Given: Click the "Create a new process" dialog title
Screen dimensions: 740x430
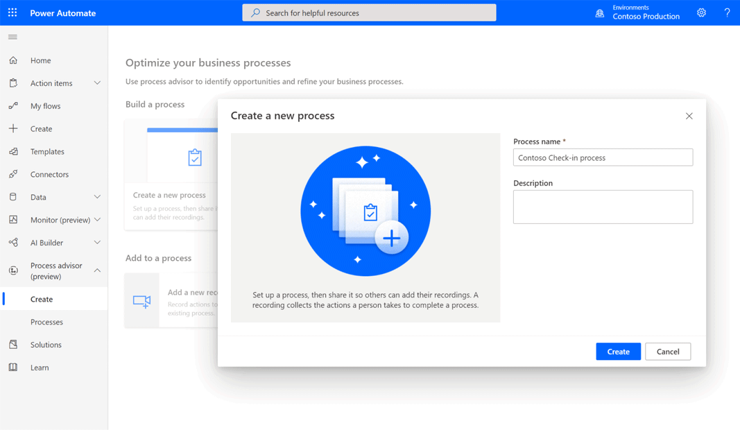Looking at the screenshot, I should tap(283, 116).
